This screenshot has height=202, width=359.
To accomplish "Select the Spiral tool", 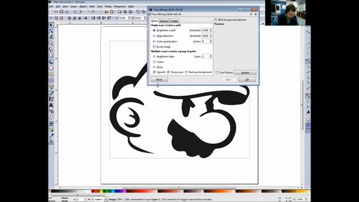I will click(51, 80).
